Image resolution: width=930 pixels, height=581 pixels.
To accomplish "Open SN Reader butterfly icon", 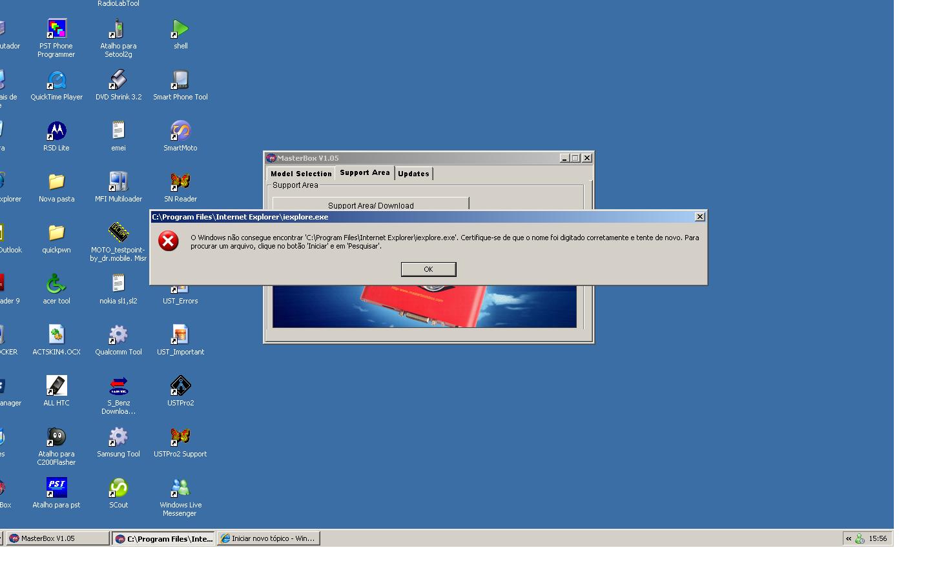I will click(180, 182).
